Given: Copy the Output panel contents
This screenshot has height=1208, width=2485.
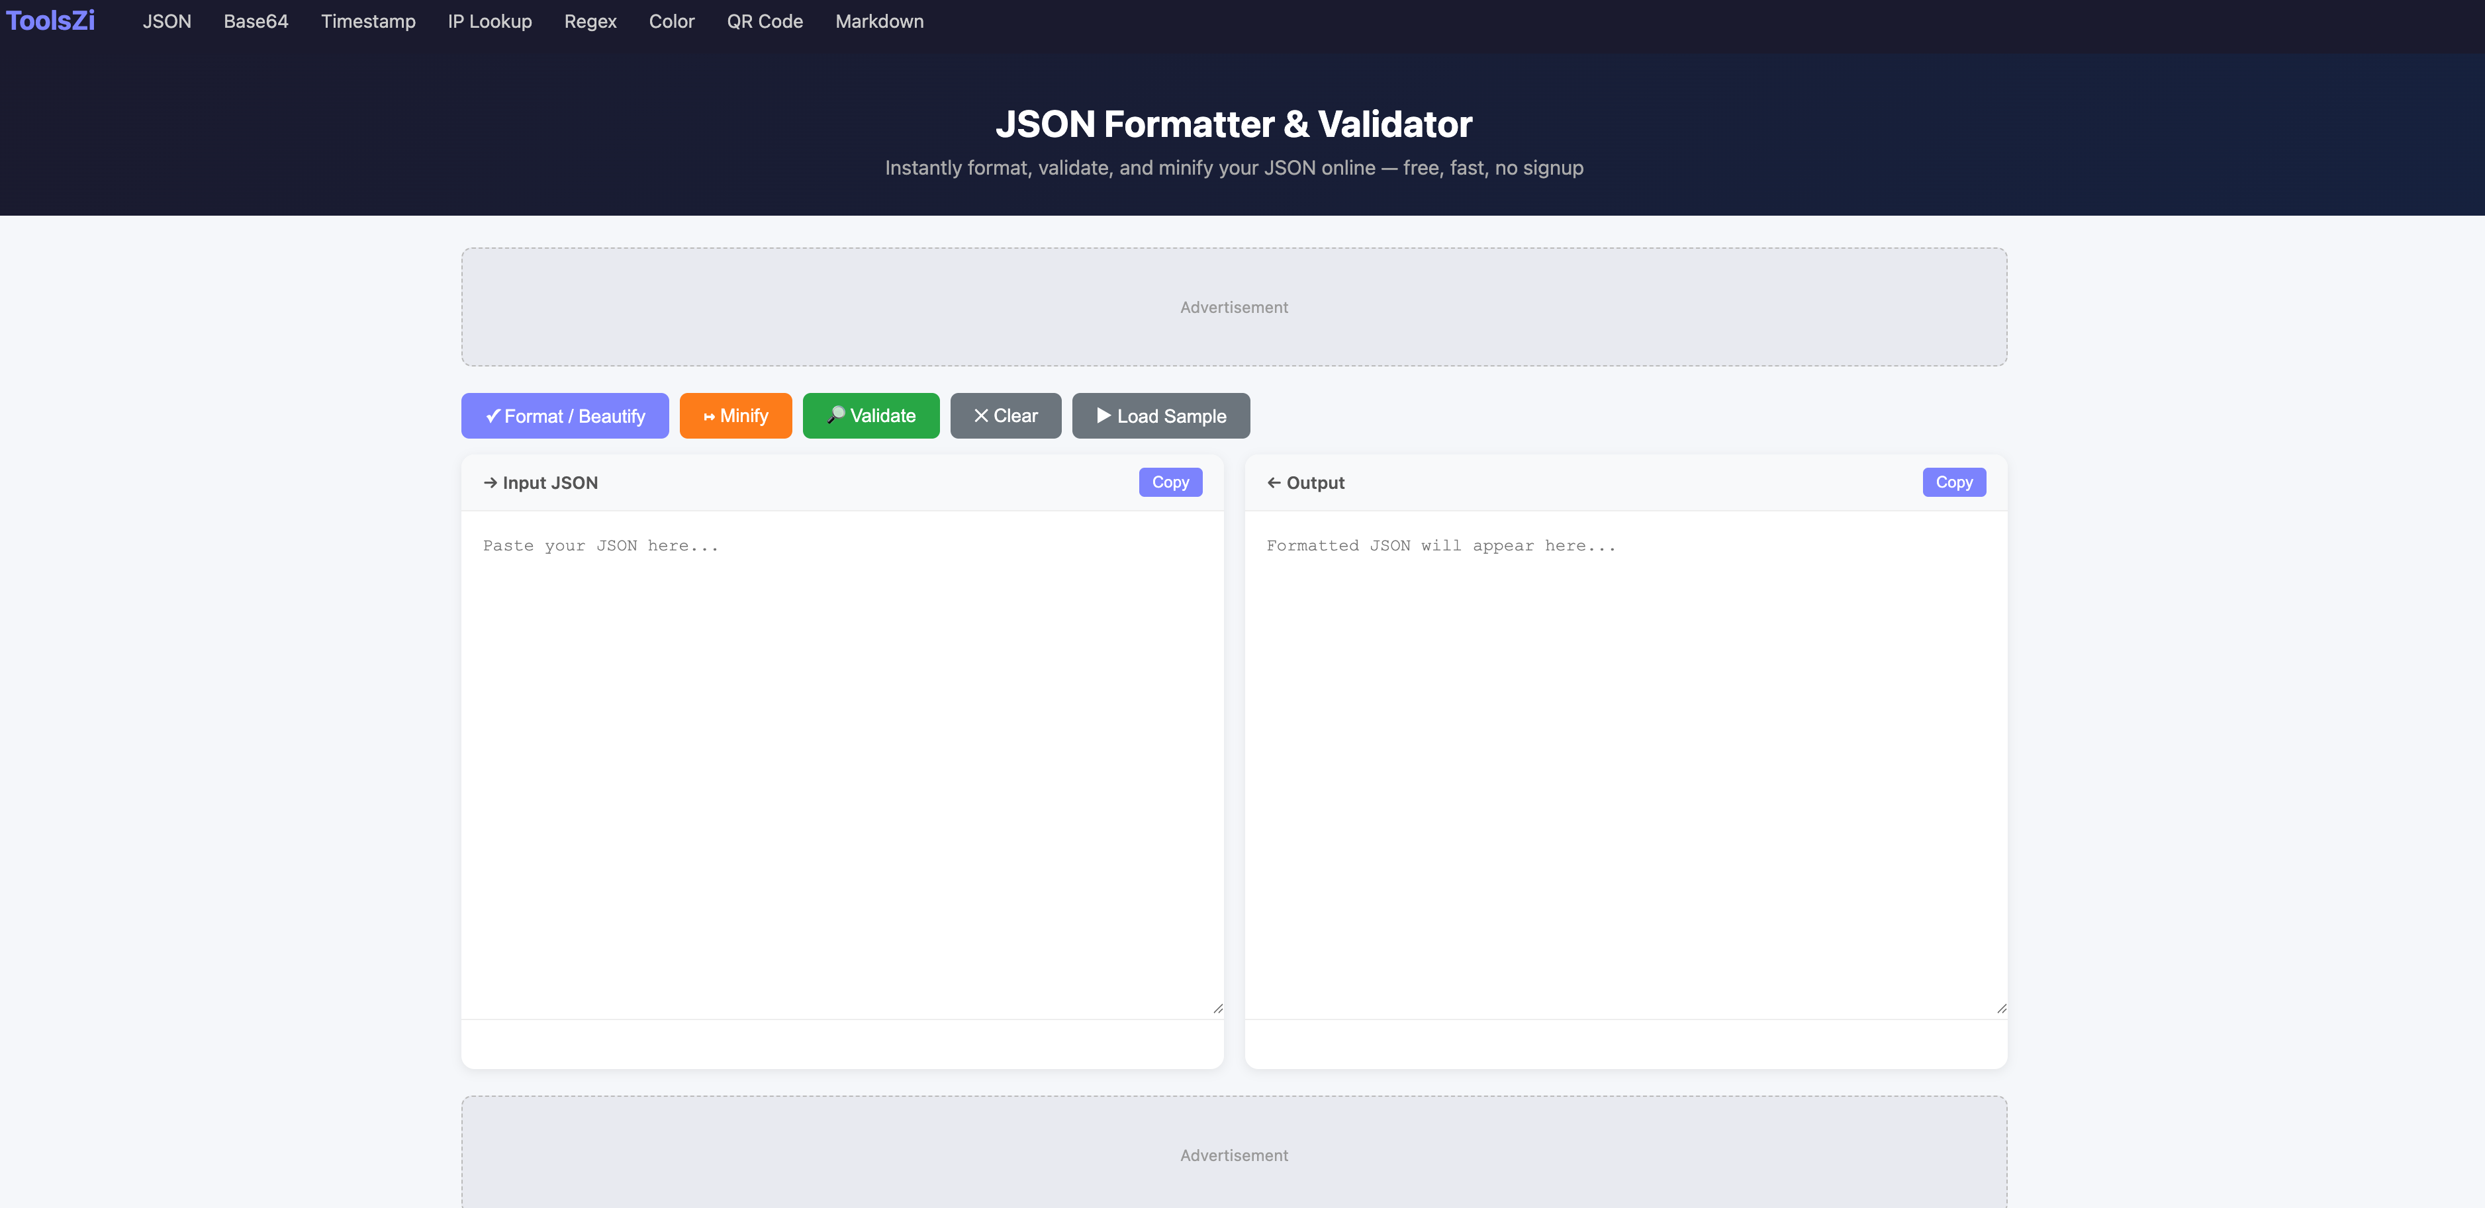Looking at the screenshot, I should pos(1953,482).
